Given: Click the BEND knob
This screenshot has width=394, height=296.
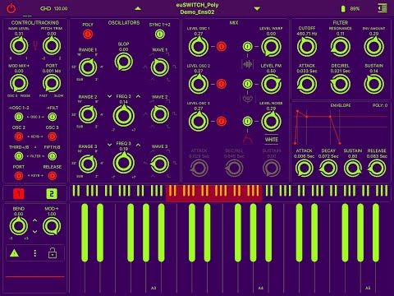Looking at the screenshot, I should (19, 226).
